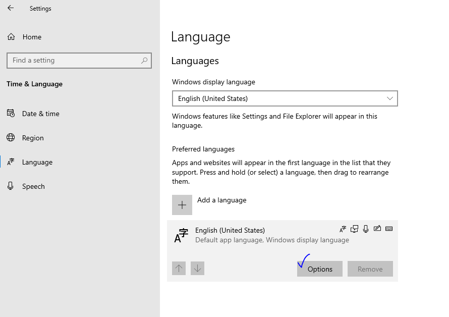Image resolution: width=449 pixels, height=317 pixels.
Task: Move language down with the arrow button
Action: [x=198, y=268]
